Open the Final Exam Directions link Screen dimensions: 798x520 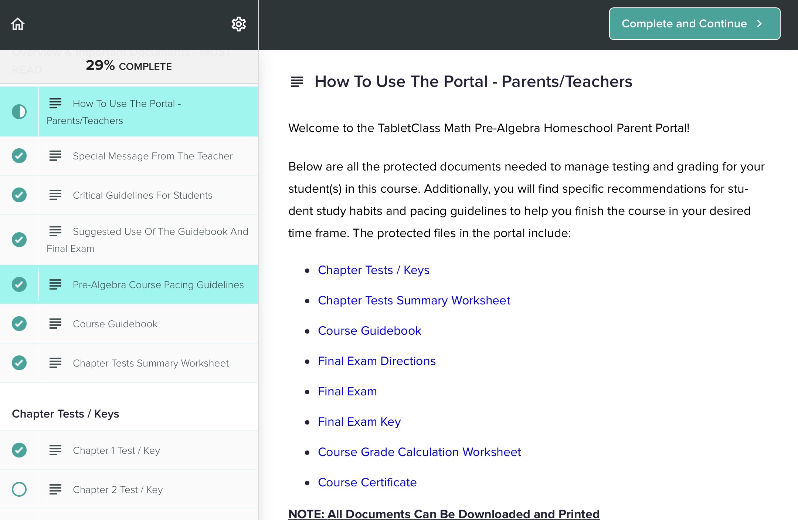point(377,361)
